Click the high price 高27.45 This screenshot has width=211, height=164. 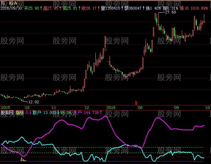[x=52, y=8]
